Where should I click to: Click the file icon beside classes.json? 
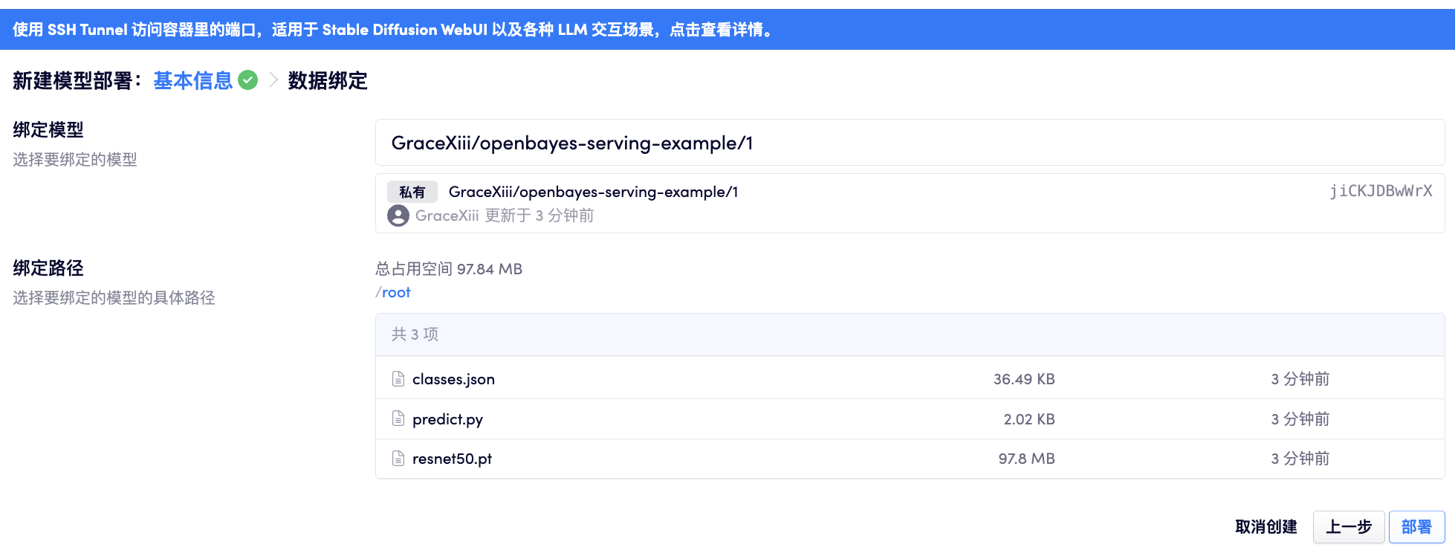tap(398, 379)
